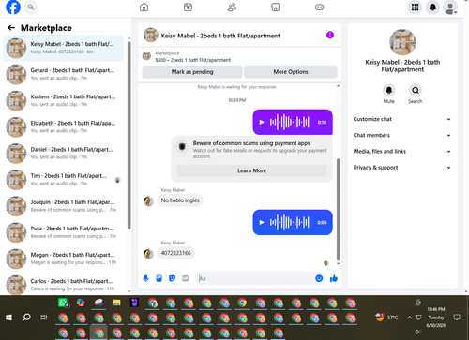This screenshot has height=340, width=469.
Task: Open Daniel conversation in list
Action: 64,154
